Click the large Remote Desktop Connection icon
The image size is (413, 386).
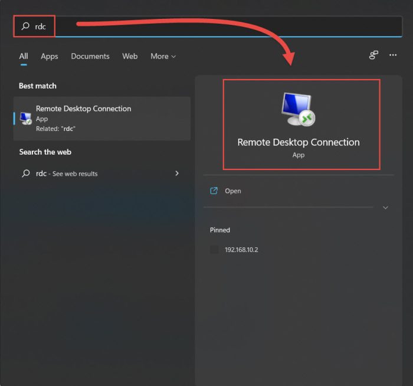click(x=298, y=109)
